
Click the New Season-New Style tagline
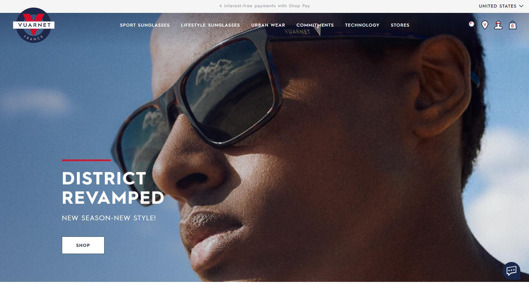109,218
